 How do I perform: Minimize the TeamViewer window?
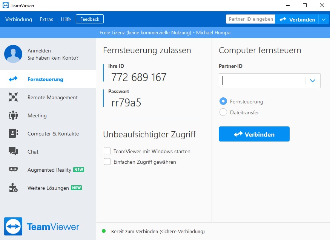click(288, 6)
